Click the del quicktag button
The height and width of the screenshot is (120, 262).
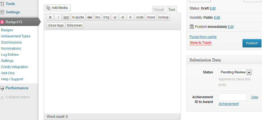[90, 17]
